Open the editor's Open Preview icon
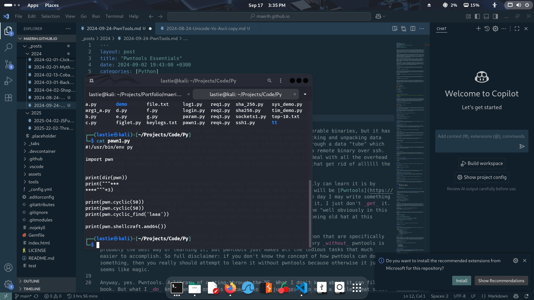 click(395, 29)
